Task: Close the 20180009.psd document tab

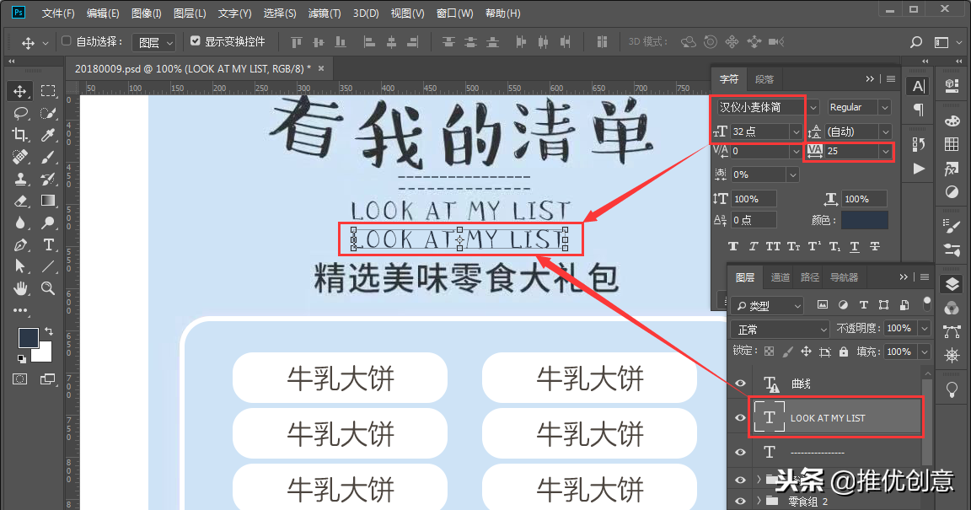Action: (x=321, y=69)
